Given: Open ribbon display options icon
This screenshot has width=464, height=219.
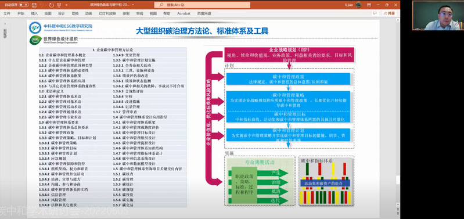Looking at the screenshot, I should [369, 5].
